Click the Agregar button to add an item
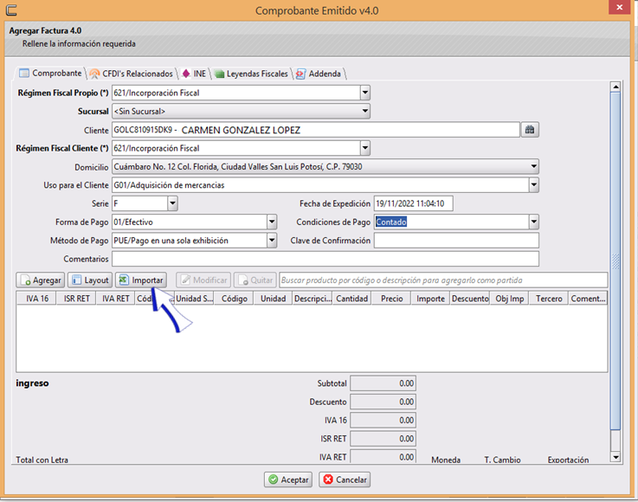The width and height of the screenshot is (638, 502). click(41, 280)
